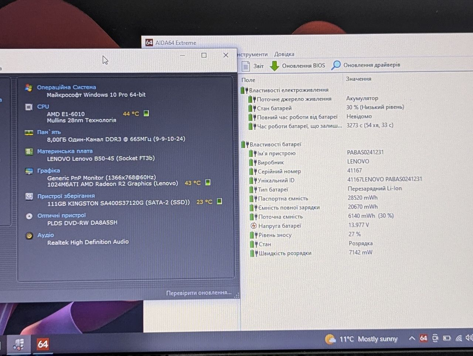Click the Напруга батареї voltage icon
473x356 pixels.
coord(253,226)
